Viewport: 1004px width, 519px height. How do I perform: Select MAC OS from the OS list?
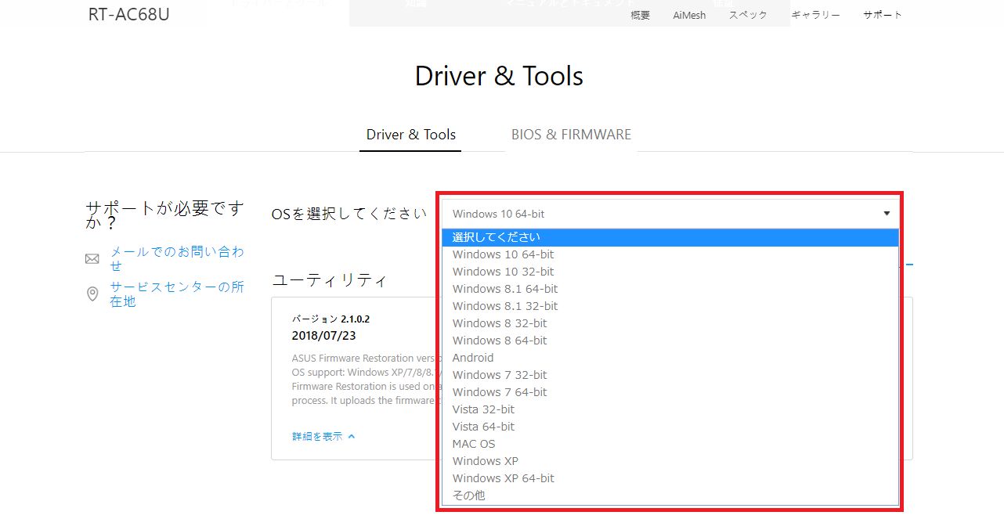(x=670, y=444)
